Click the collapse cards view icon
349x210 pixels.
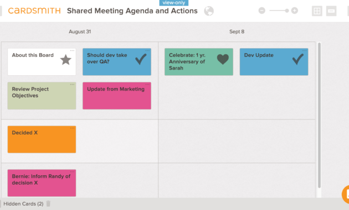pyautogui.click(x=331, y=11)
